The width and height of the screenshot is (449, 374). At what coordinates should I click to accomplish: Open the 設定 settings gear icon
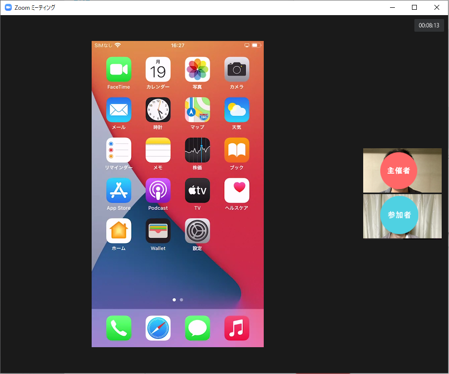coord(197,231)
